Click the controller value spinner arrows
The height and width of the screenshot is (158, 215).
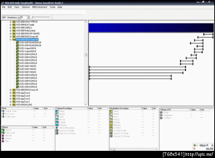[28, 18]
